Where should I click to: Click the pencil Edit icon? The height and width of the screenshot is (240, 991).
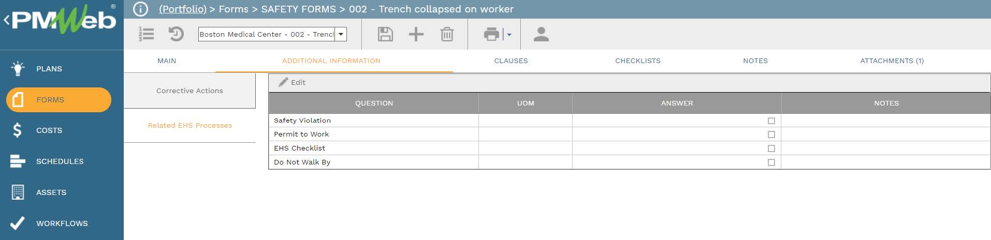click(283, 82)
